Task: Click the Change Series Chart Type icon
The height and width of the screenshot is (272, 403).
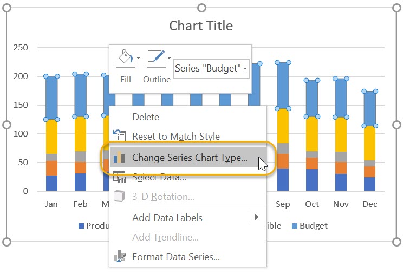Action: tap(119, 157)
